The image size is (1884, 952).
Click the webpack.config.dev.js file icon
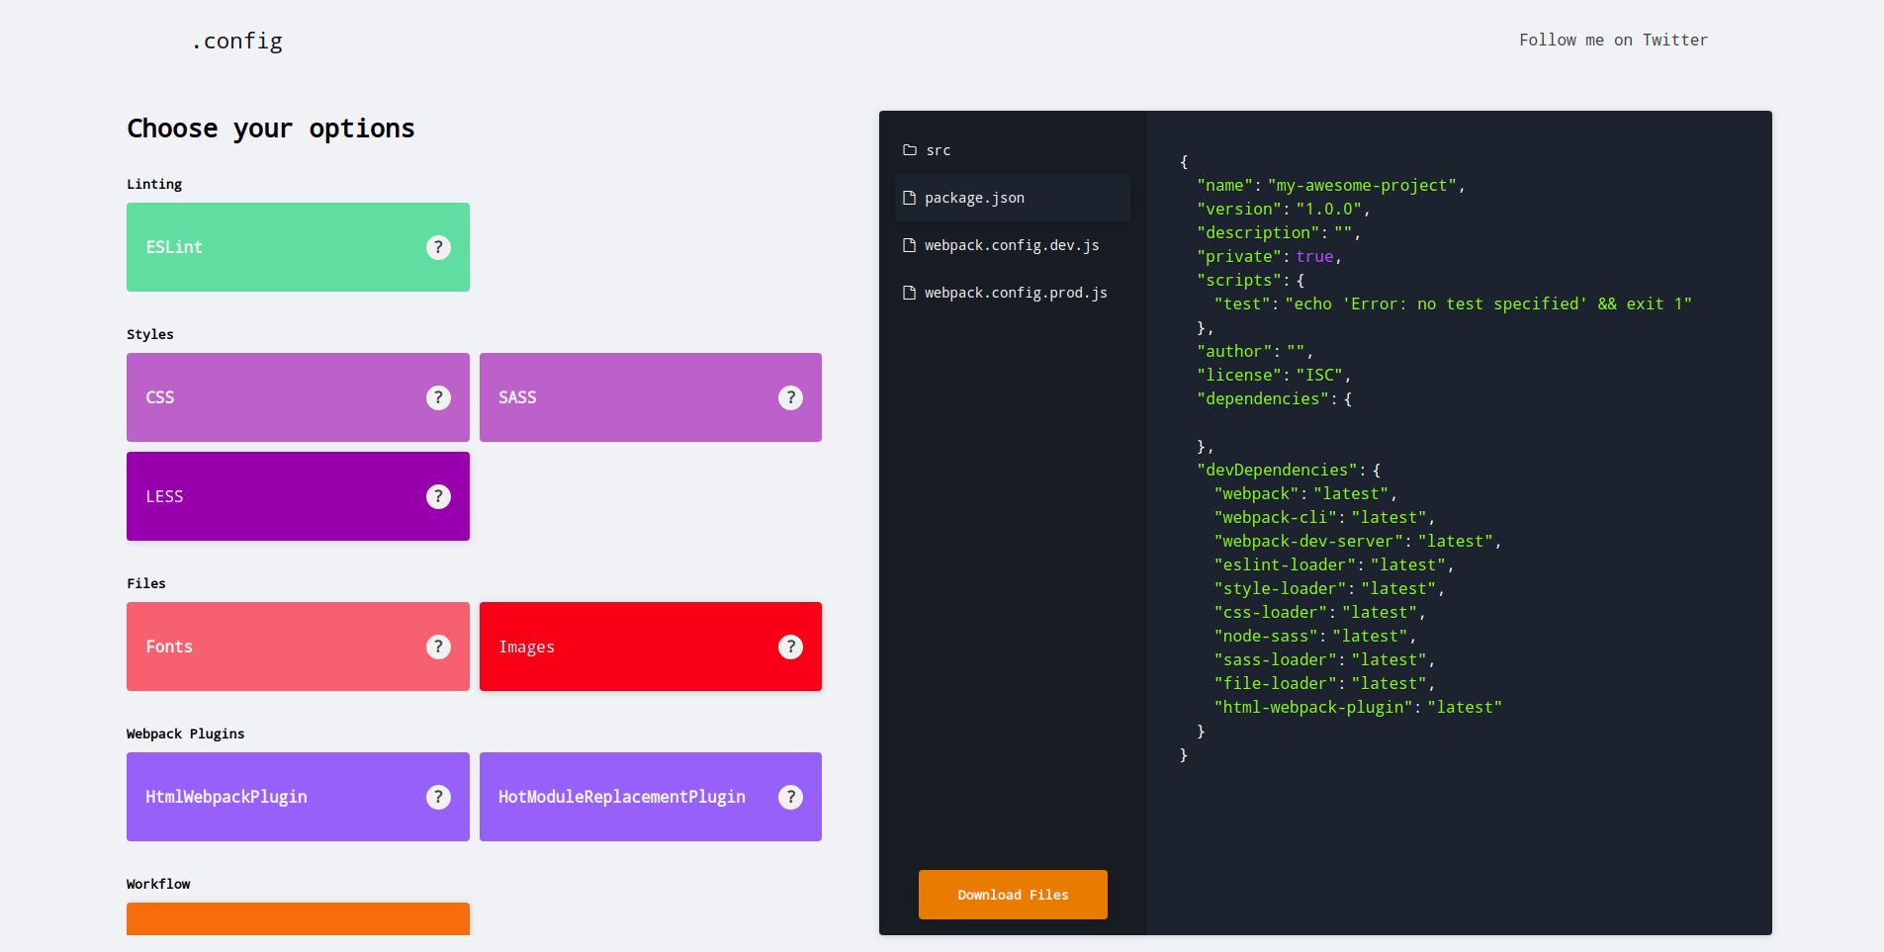[x=909, y=245]
